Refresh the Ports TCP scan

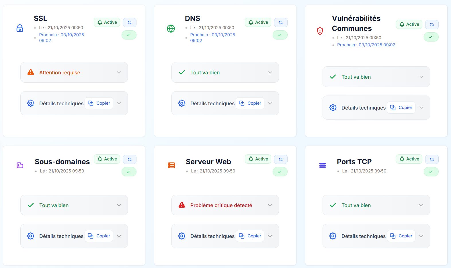click(432, 159)
